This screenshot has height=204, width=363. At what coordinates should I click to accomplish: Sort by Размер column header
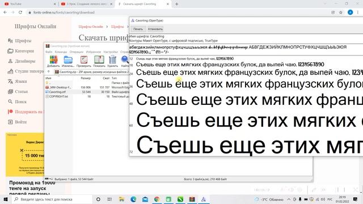coord(86,78)
